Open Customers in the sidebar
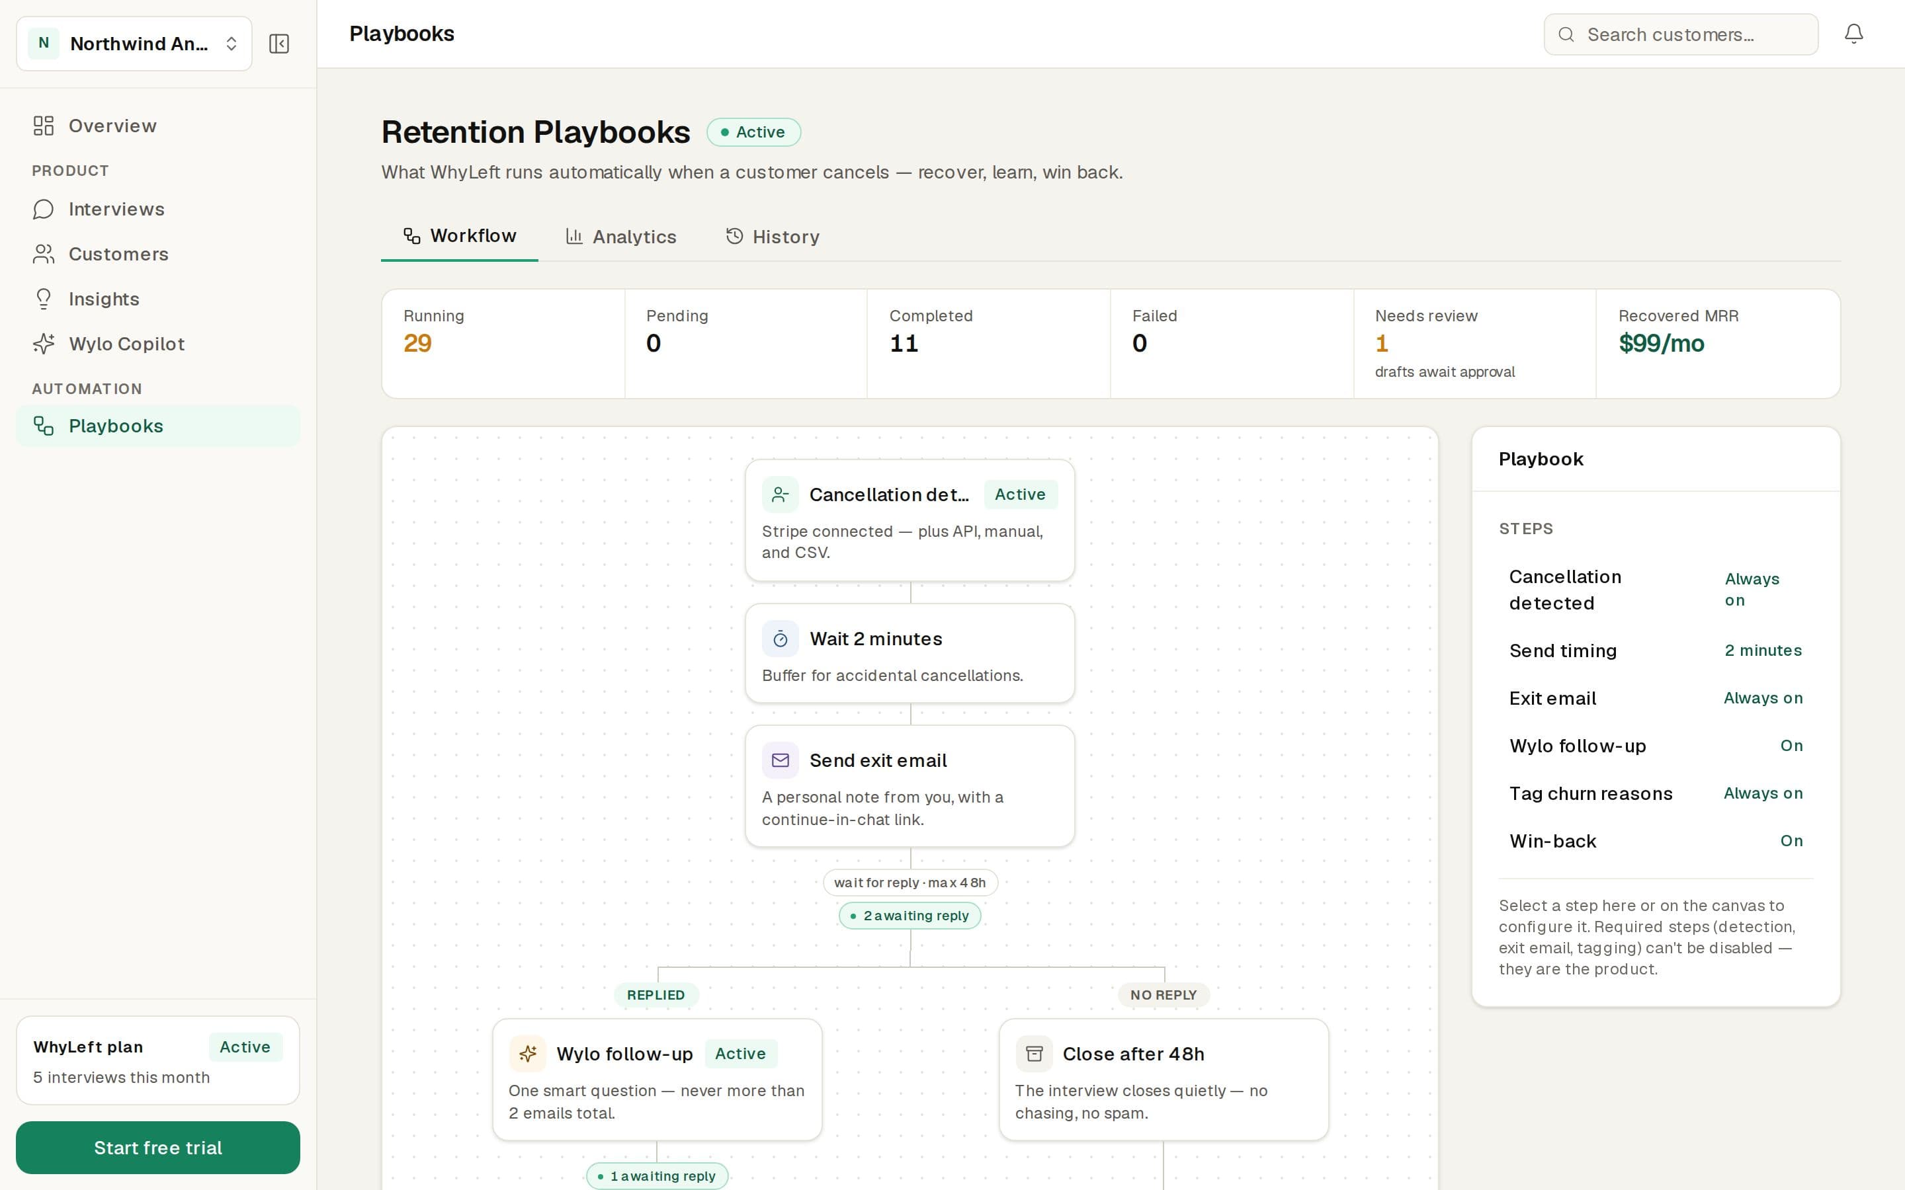1905x1190 pixels. 157,255
